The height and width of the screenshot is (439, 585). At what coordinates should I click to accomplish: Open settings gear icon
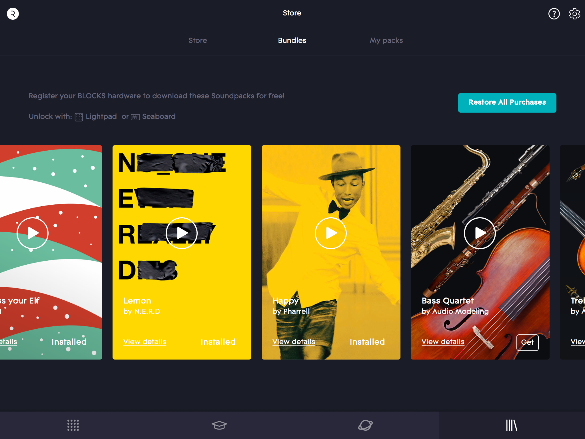(x=574, y=14)
